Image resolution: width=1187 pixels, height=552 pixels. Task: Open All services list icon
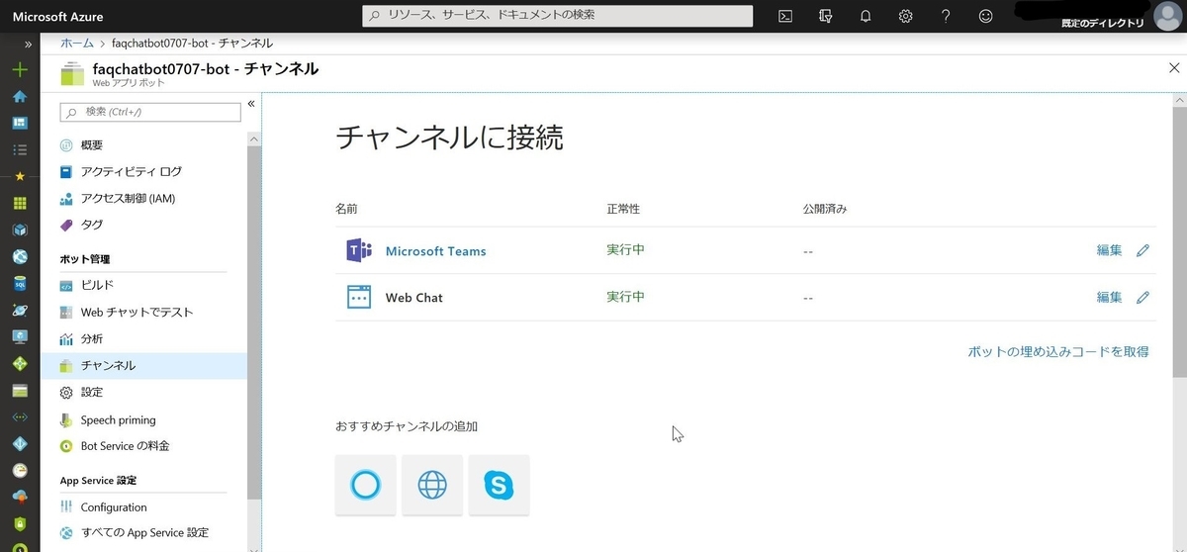tap(20, 149)
